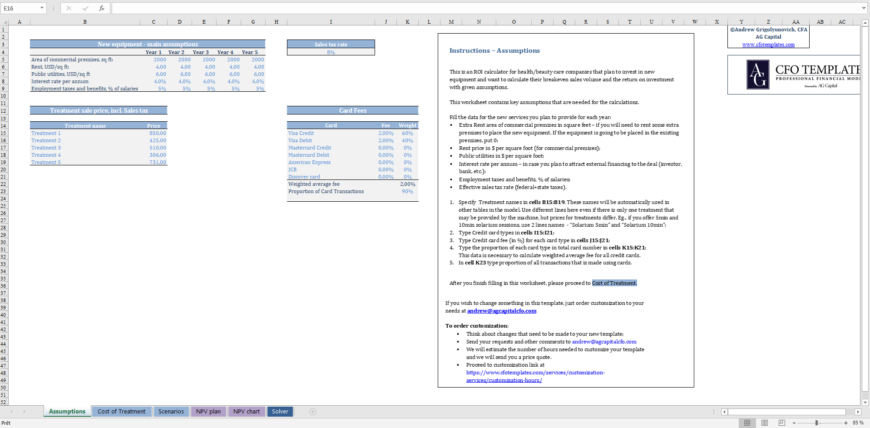Select the American Express card cell

pos(331,162)
